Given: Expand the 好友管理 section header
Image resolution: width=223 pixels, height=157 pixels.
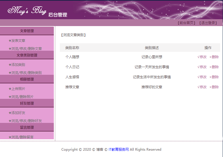Looking at the screenshot, I should tap(27, 103).
